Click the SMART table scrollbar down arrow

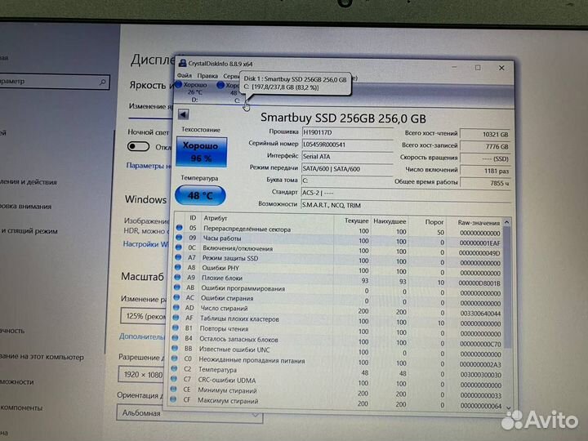508,408
